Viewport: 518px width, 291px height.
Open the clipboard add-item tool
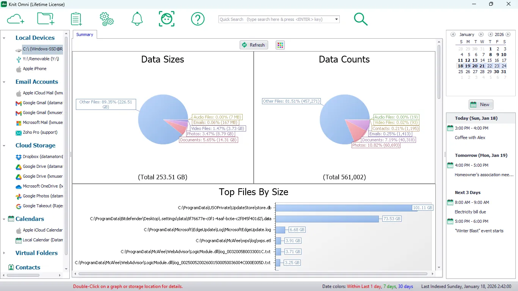pyautogui.click(x=76, y=18)
